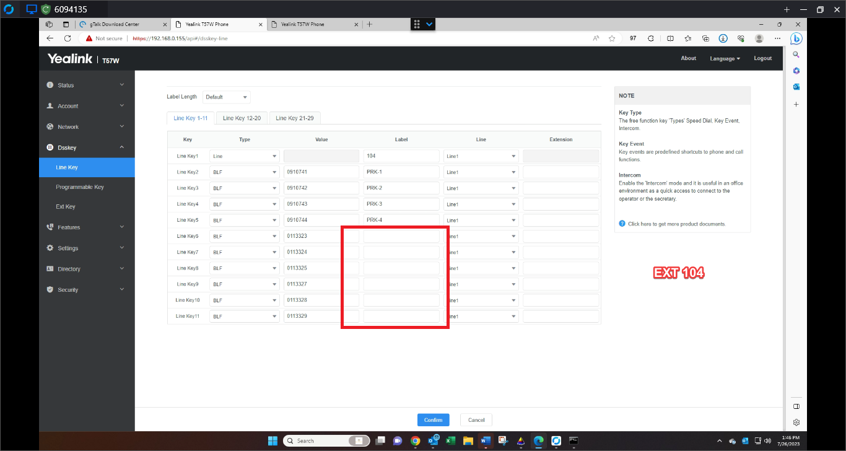Open Line dropdown for Line Key3
The width and height of the screenshot is (846, 451).
(481, 188)
